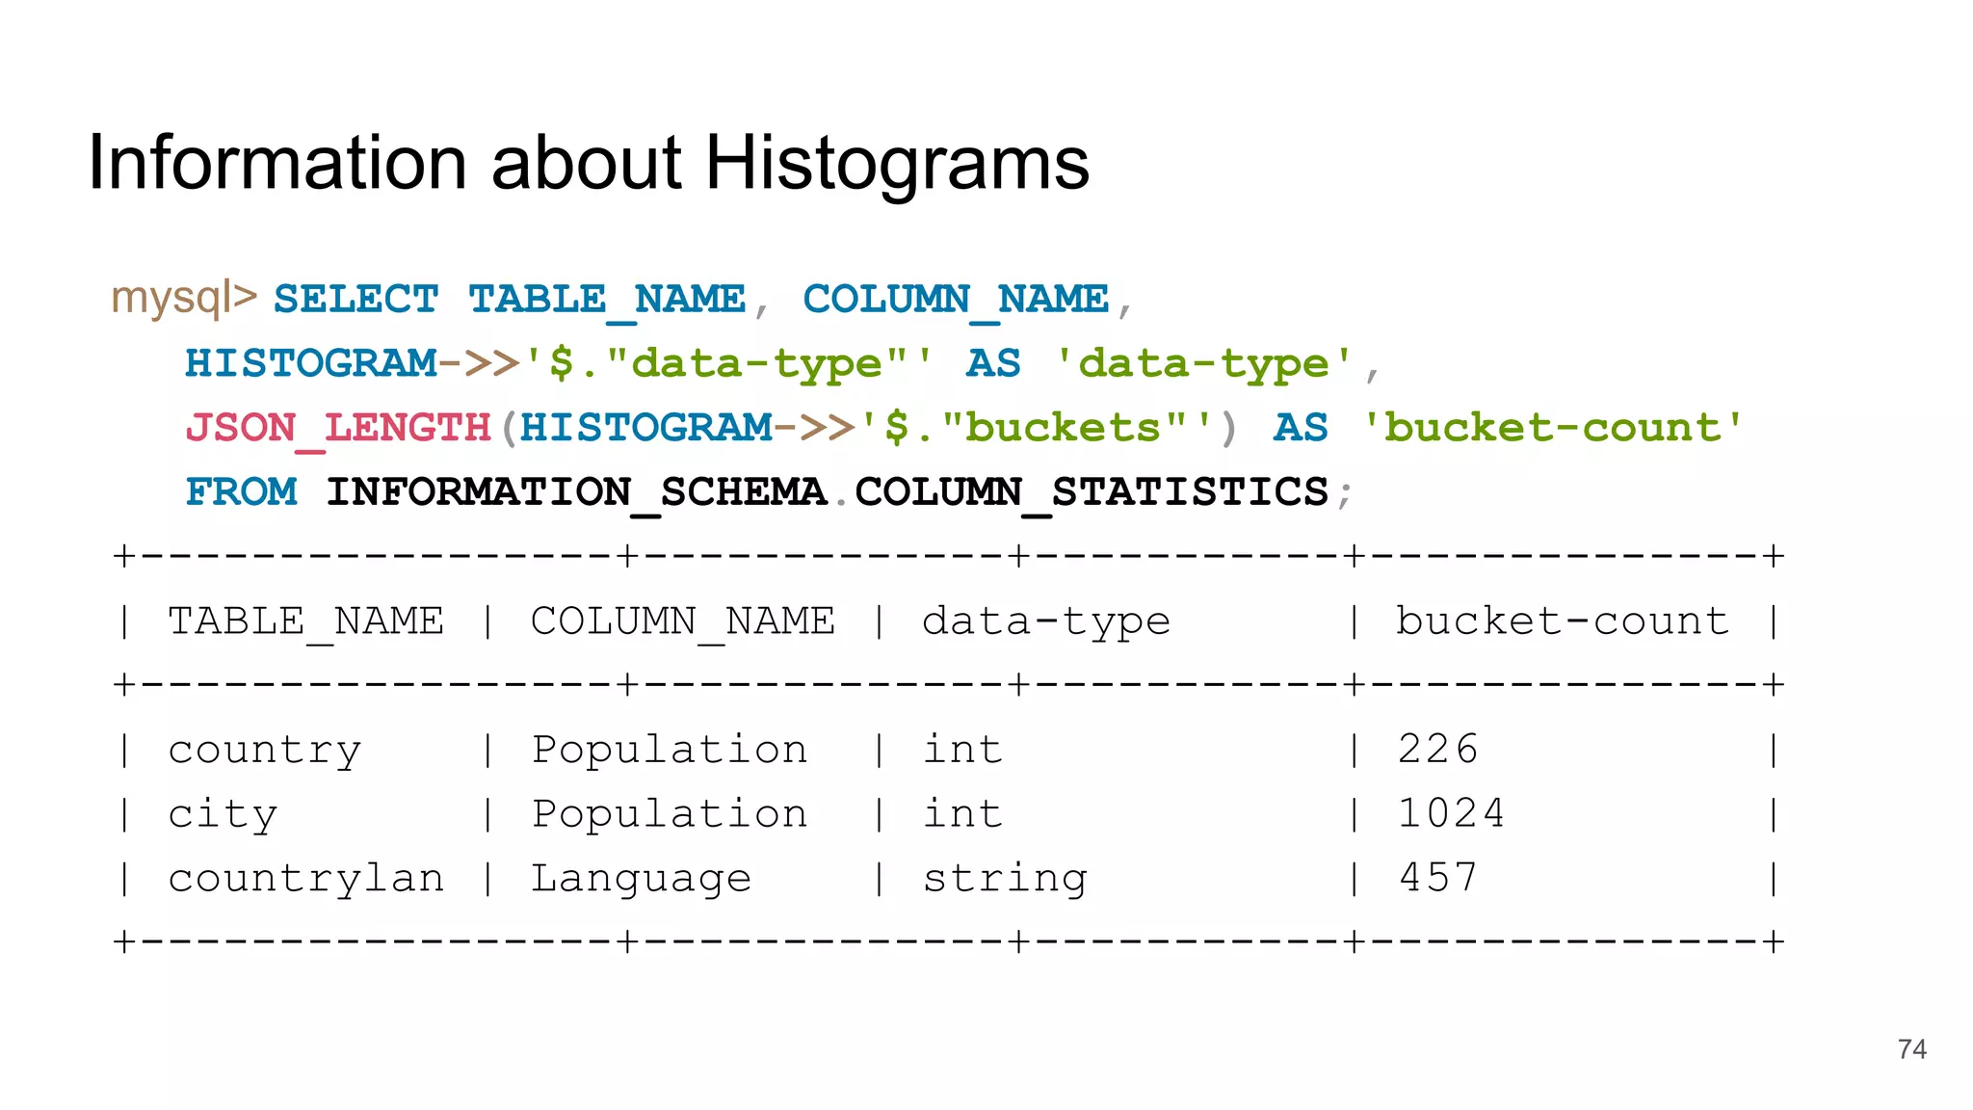Select the 'SELECT' keyword in query

point(356,299)
